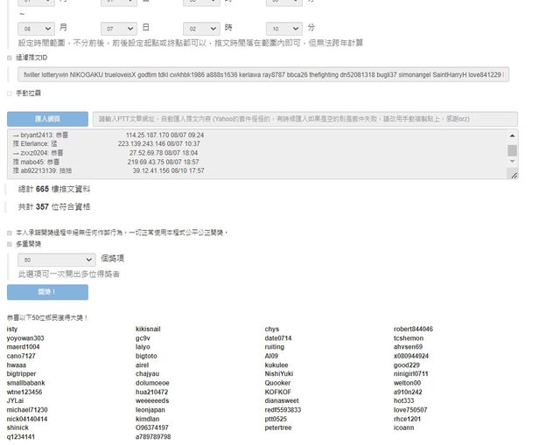Open the end day dropdown showing 07
This screenshot has width=560, height=445.
pos(119,28)
